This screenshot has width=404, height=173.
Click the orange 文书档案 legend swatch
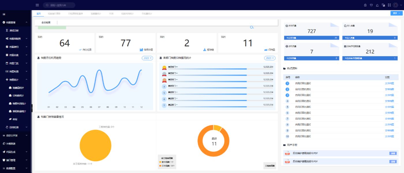pos(160,166)
